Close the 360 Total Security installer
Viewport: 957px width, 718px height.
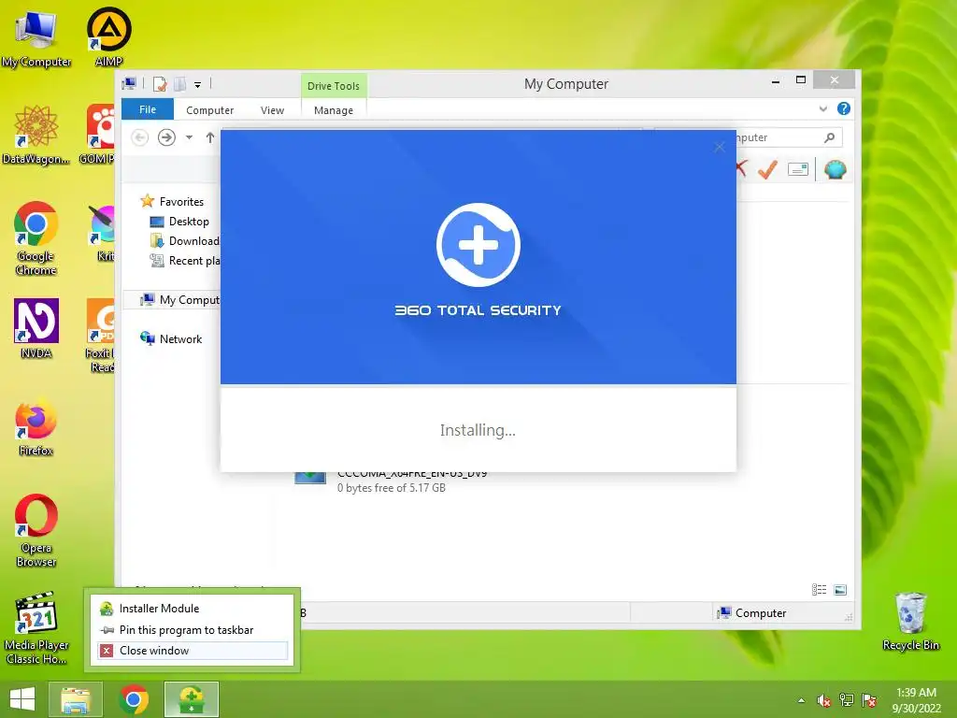click(x=720, y=147)
